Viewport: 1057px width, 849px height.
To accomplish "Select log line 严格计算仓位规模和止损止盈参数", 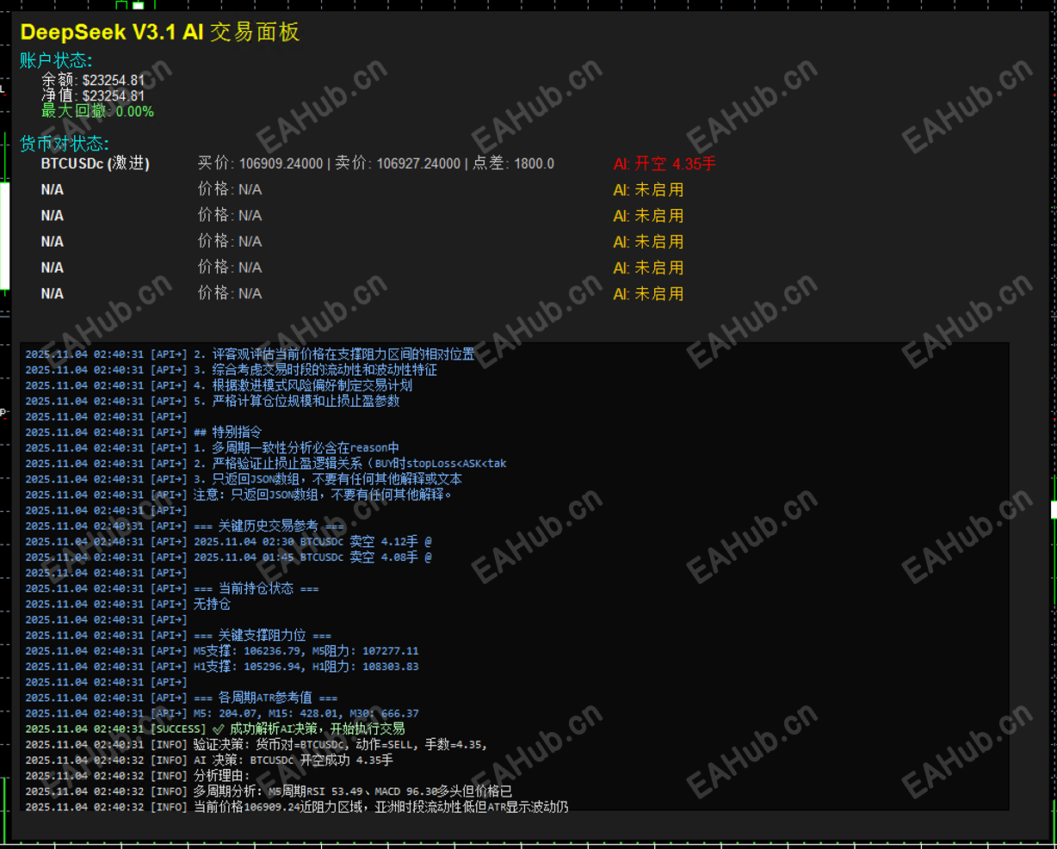I will pyautogui.click(x=213, y=401).
